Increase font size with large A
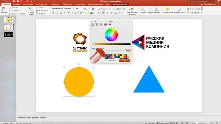The image size is (221, 124). click(x=84, y=9)
